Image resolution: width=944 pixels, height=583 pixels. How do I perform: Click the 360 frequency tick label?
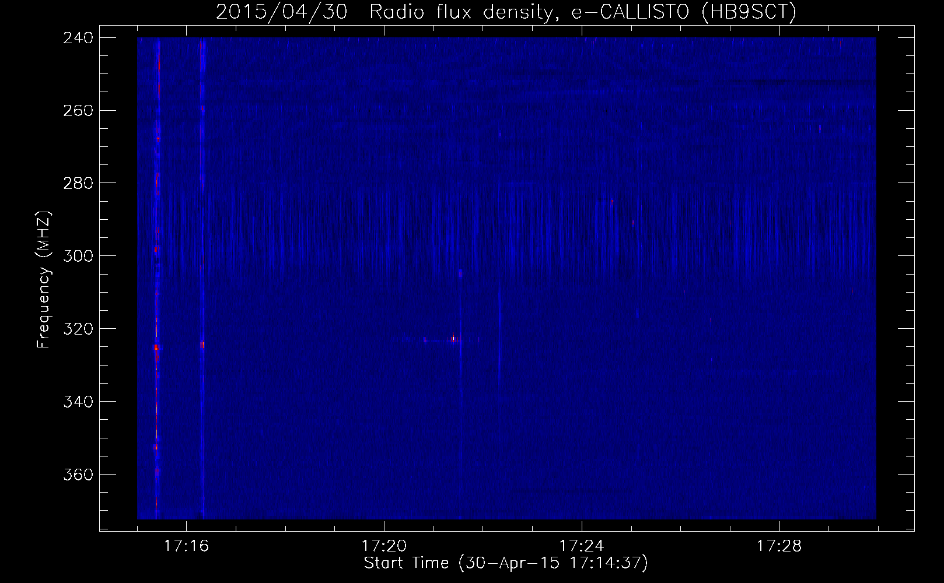point(78,475)
